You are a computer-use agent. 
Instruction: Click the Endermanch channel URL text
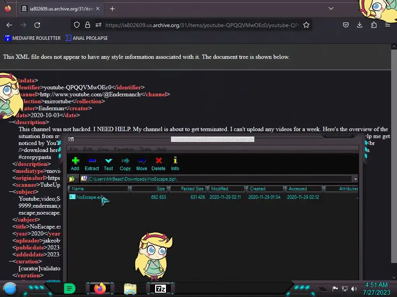click(90, 94)
